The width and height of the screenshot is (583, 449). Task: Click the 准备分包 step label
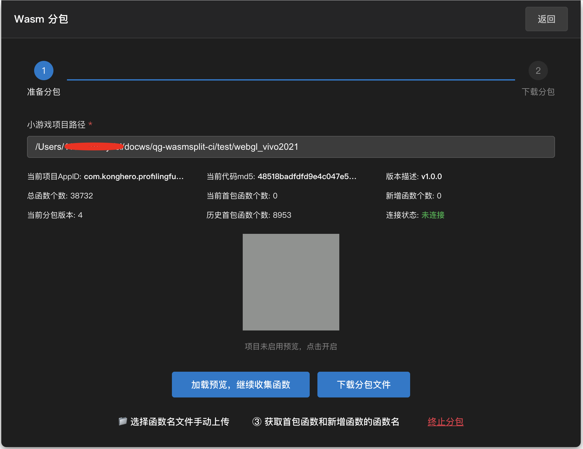click(44, 92)
